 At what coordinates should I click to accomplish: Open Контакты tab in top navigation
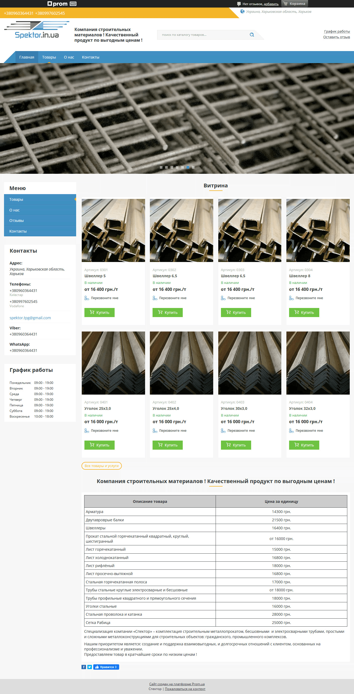coord(91,57)
